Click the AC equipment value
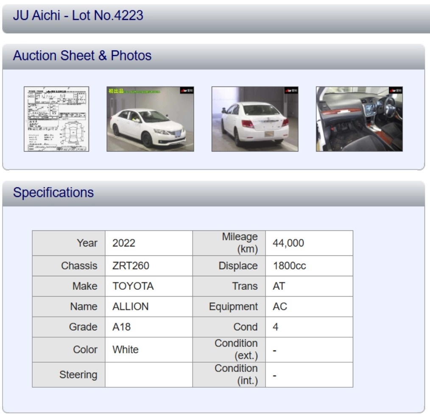 (280, 307)
